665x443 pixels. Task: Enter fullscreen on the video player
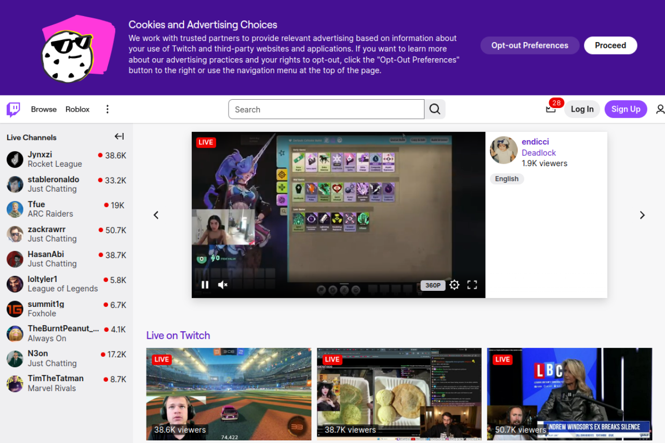click(472, 285)
